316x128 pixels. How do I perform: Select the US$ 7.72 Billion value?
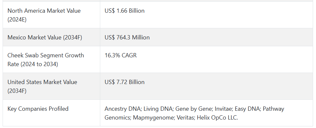124,82
